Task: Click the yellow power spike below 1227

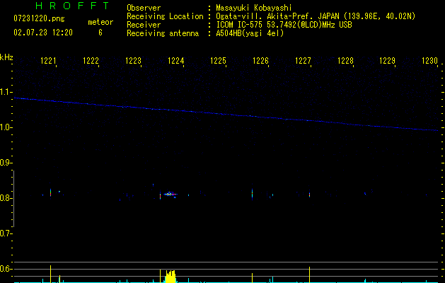Action: pos(309,275)
